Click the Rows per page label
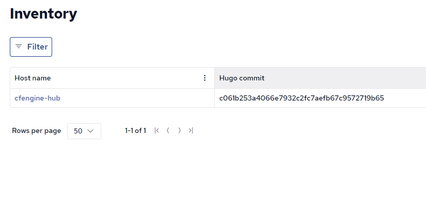 (37, 130)
